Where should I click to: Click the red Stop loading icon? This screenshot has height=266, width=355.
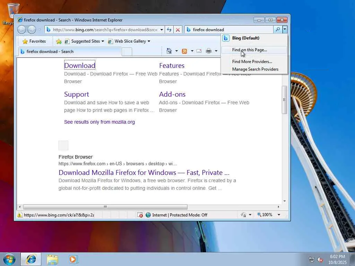tap(178, 30)
